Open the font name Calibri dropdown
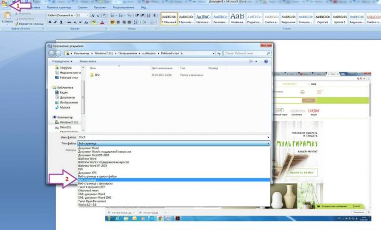 click(x=61, y=15)
